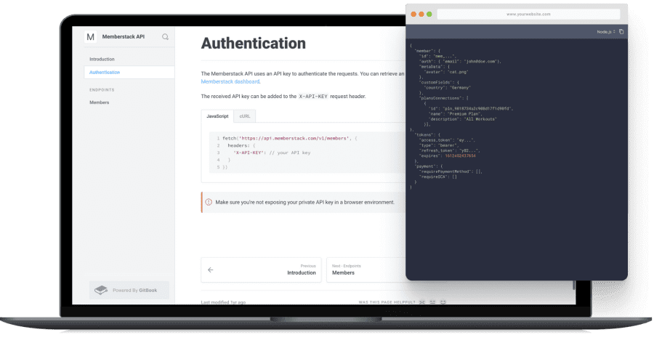Rate the page with the neutral face icon
The height and width of the screenshot is (340, 654).
(x=432, y=302)
